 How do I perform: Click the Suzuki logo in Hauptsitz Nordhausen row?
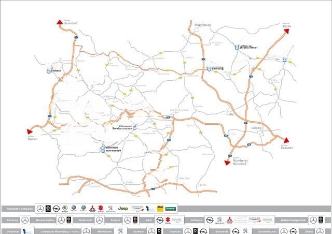(101, 209)
